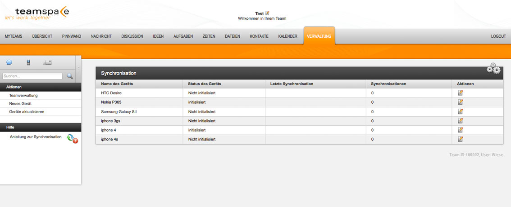Click the sidebar collapse handle dots

point(78,69)
